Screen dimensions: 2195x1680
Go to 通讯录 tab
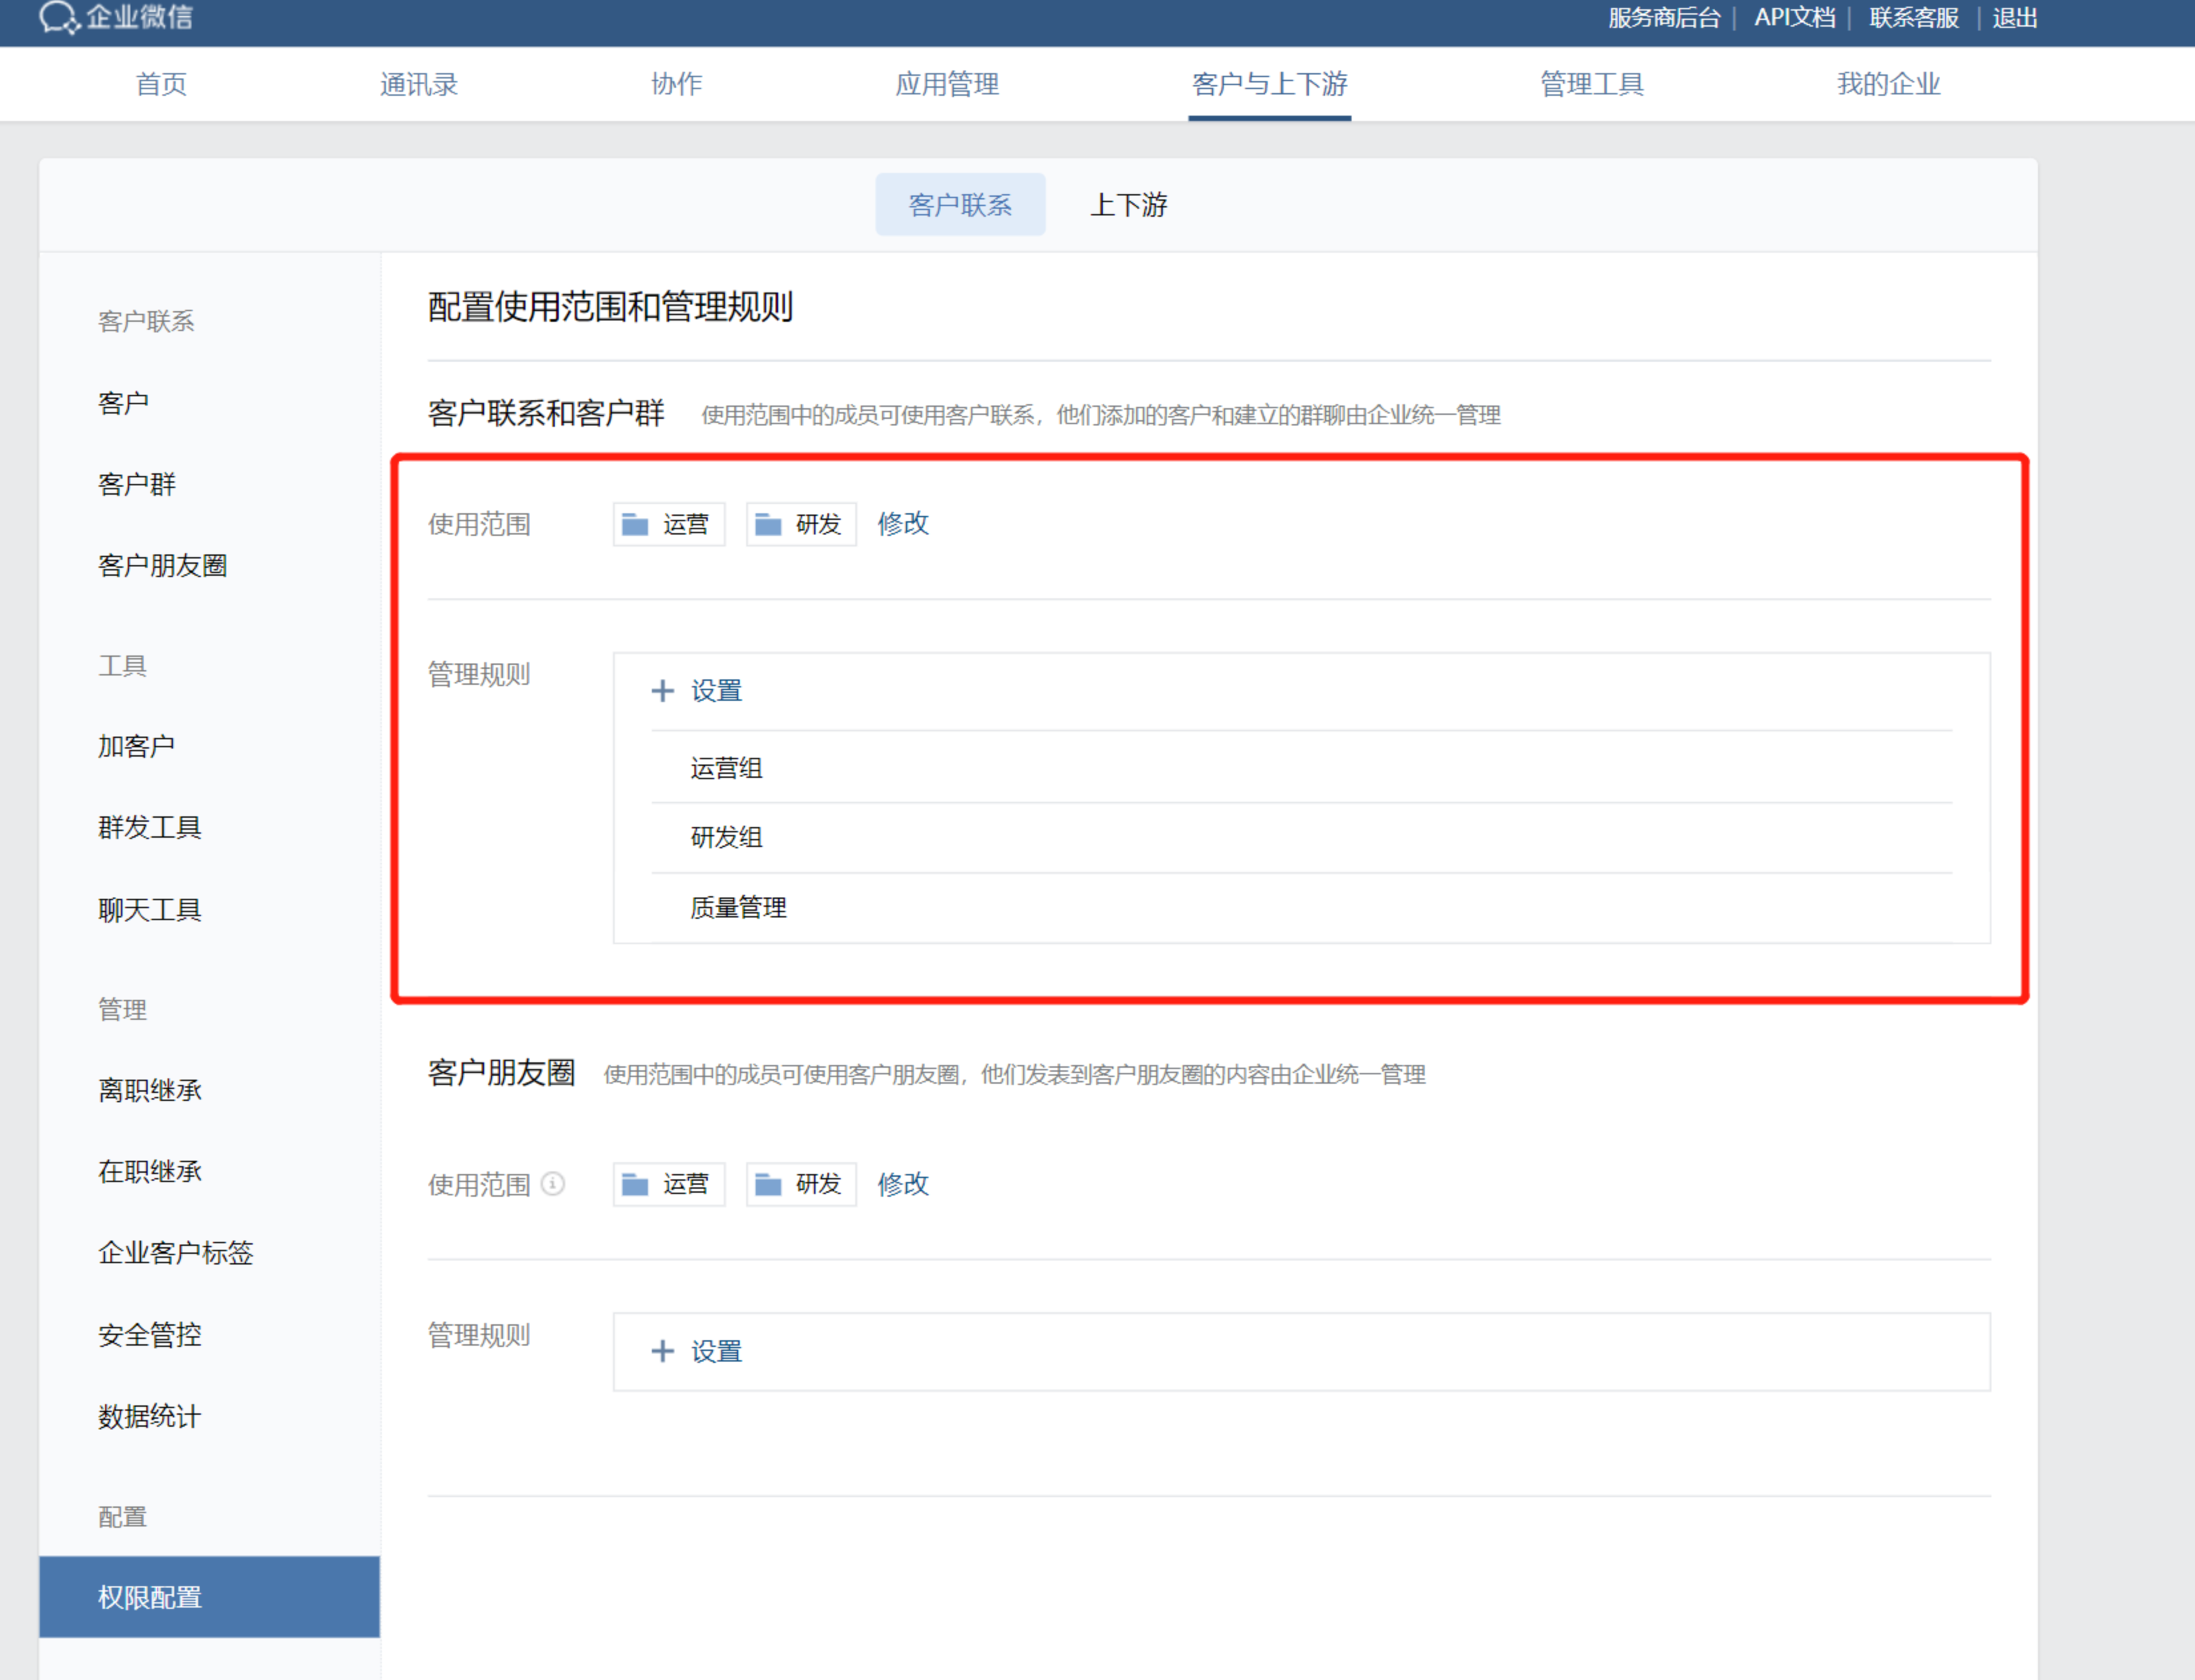coord(419,84)
